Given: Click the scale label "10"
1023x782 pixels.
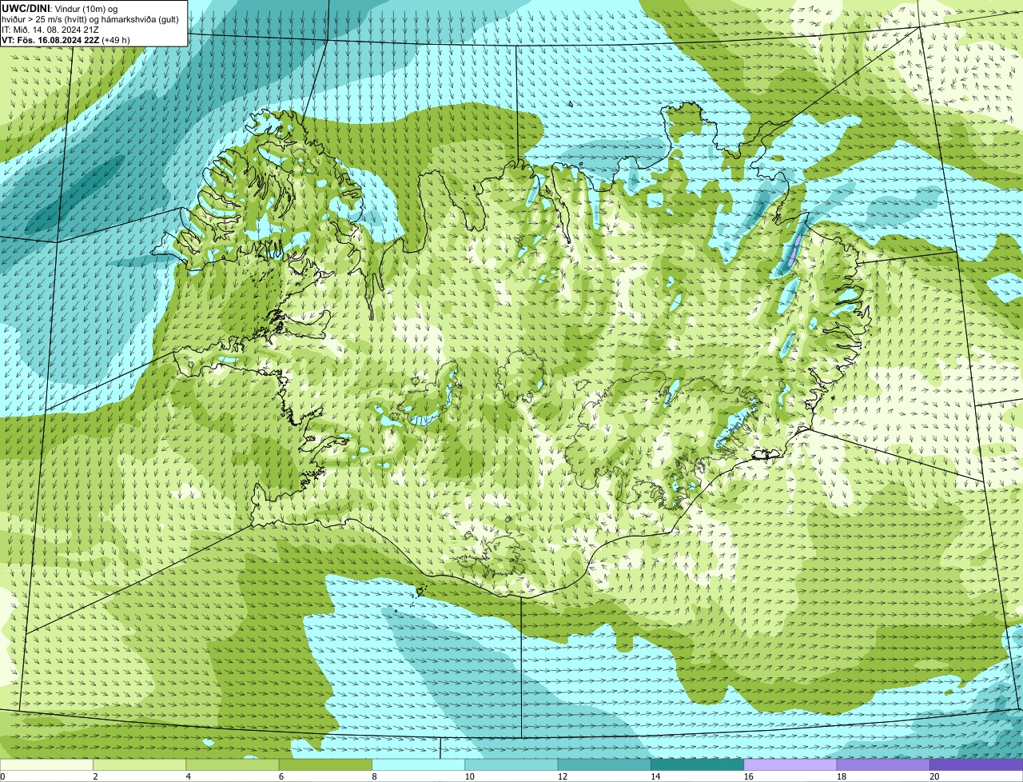Looking at the screenshot, I should (470, 776).
